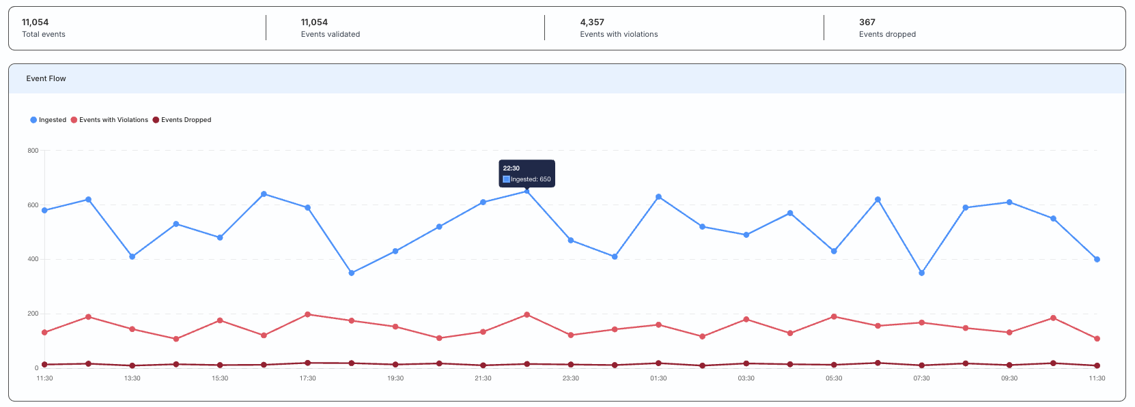Click the Ingested data point at 01:30
1135x407 pixels.
658,197
